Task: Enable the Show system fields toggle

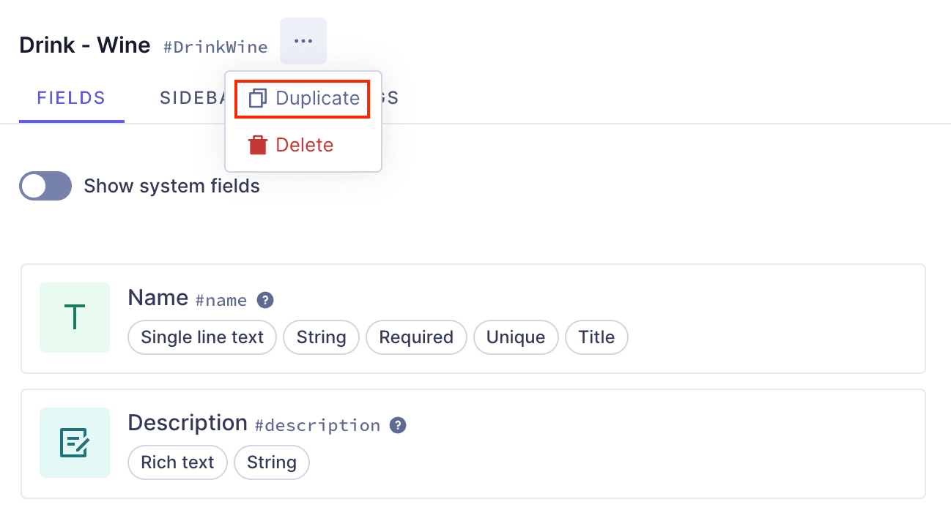Action: pos(45,186)
